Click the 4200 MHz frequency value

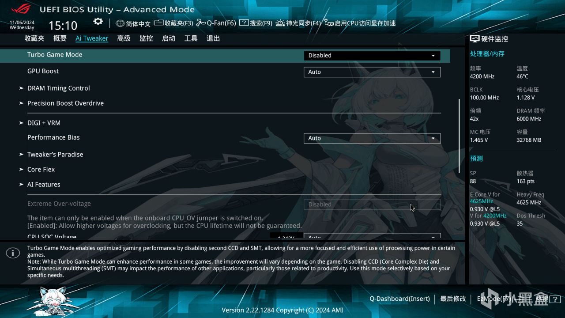coord(482,76)
